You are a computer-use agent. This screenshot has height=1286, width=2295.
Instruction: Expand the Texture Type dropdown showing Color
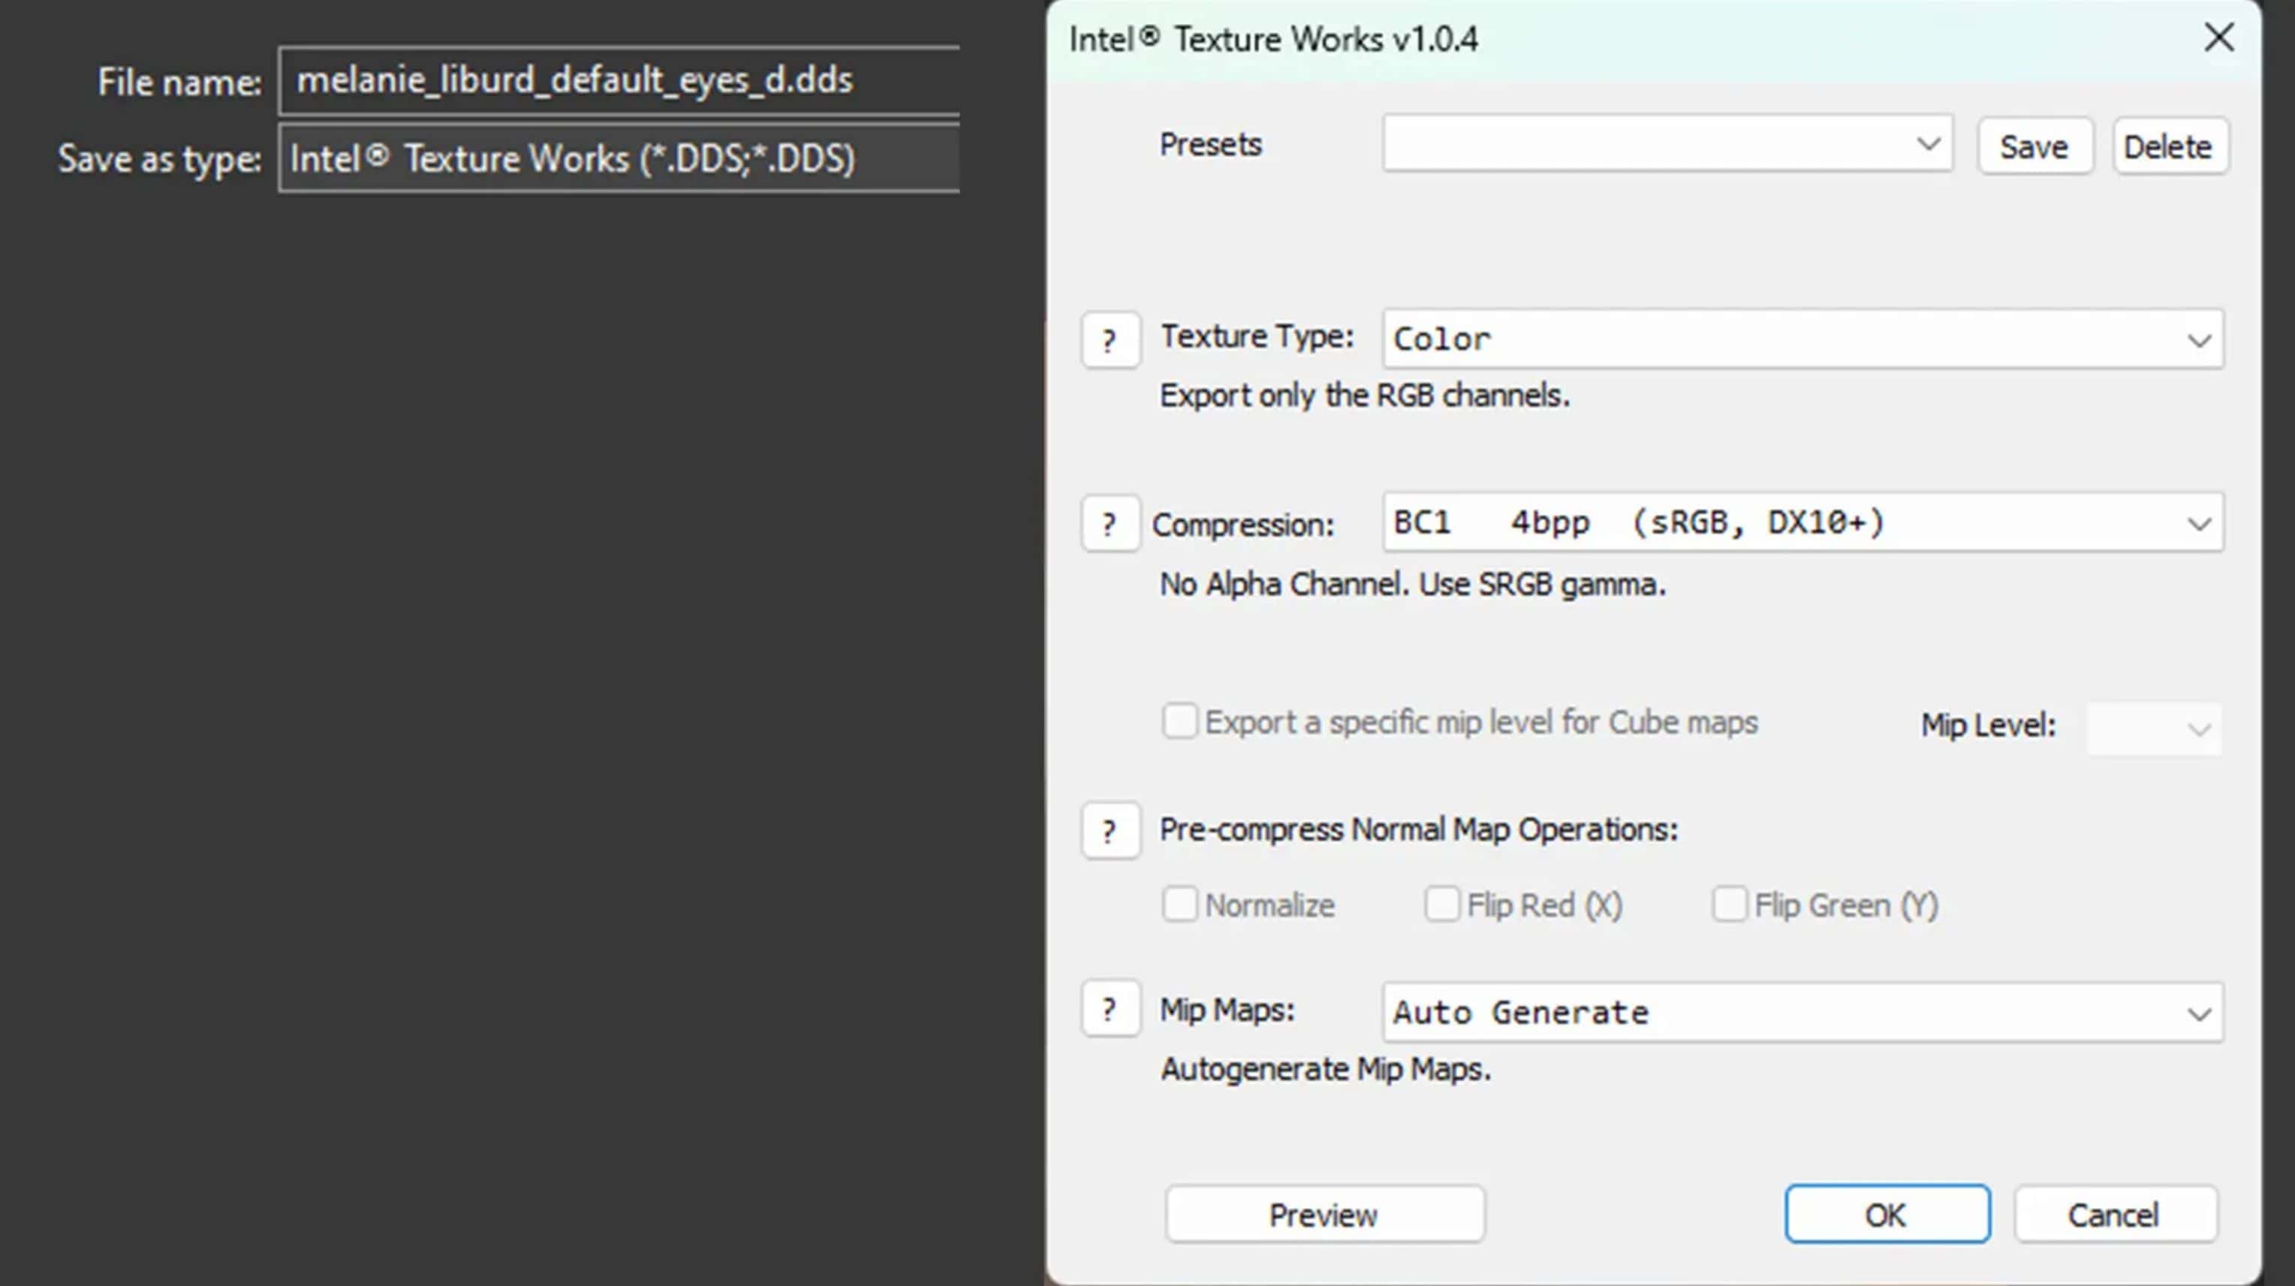pos(1803,339)
